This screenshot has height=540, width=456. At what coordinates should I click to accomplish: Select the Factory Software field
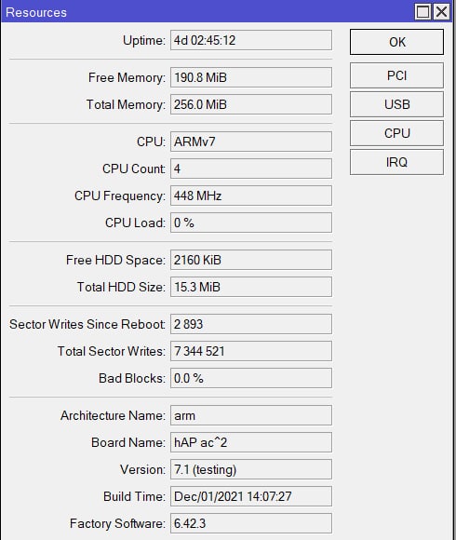pyautogui.click(x=251, y=523)
